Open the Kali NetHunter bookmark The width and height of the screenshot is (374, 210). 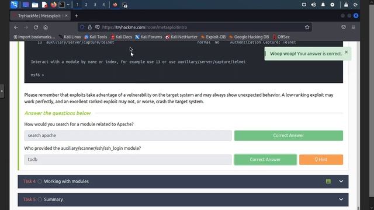[182, 37]
